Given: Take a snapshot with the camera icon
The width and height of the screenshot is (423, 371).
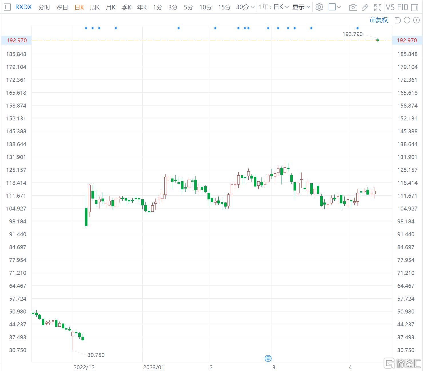Looking at the screenshot, I should point(353,7).
